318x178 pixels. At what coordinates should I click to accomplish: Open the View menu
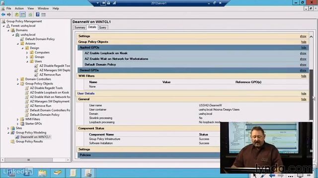coord(31,8)
